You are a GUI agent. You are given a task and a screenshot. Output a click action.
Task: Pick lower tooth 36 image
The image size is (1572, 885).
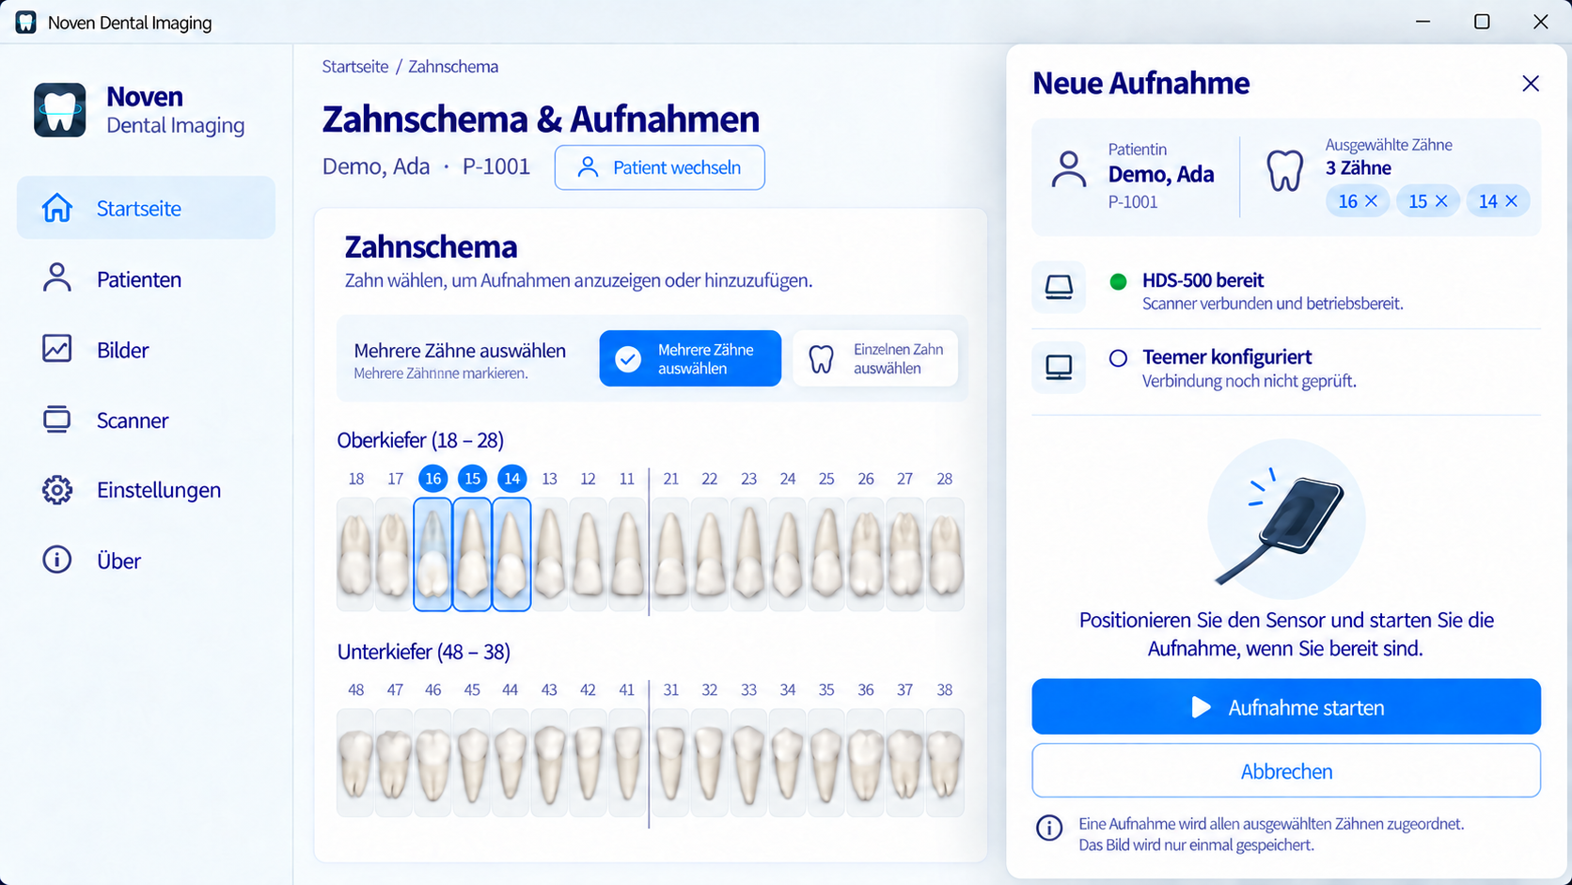click(x=866, y=763)
